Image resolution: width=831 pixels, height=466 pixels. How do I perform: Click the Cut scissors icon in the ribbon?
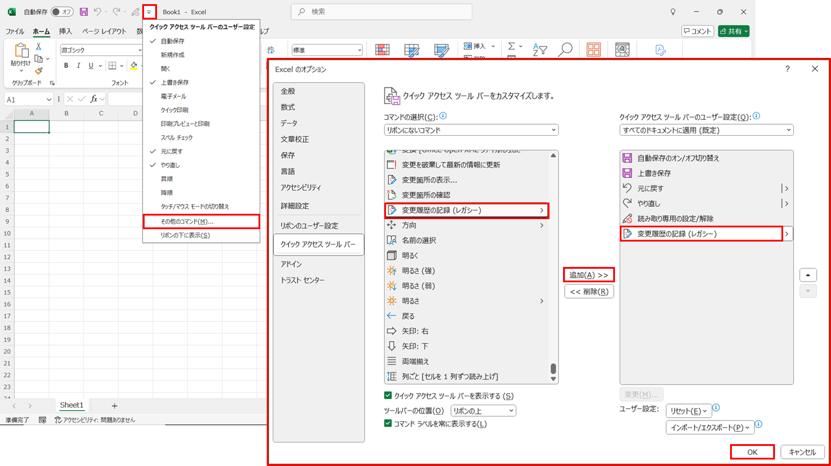(38, 46)
